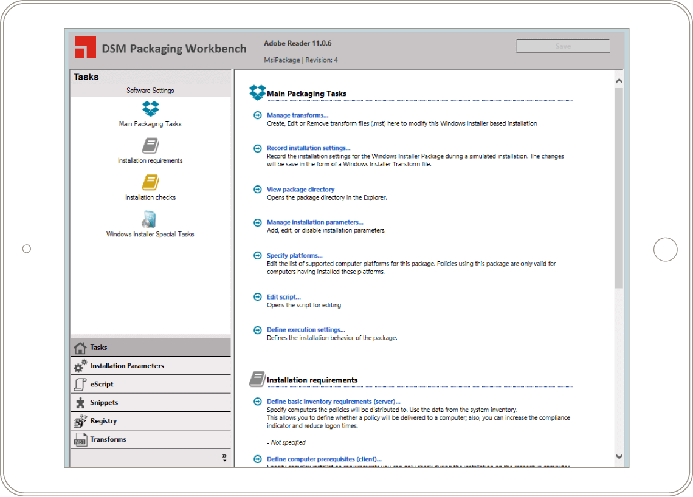The width and height of the screenshot is (693, 497).
Task: Click arrow icon next to View package directory
Action: [258, 190]
